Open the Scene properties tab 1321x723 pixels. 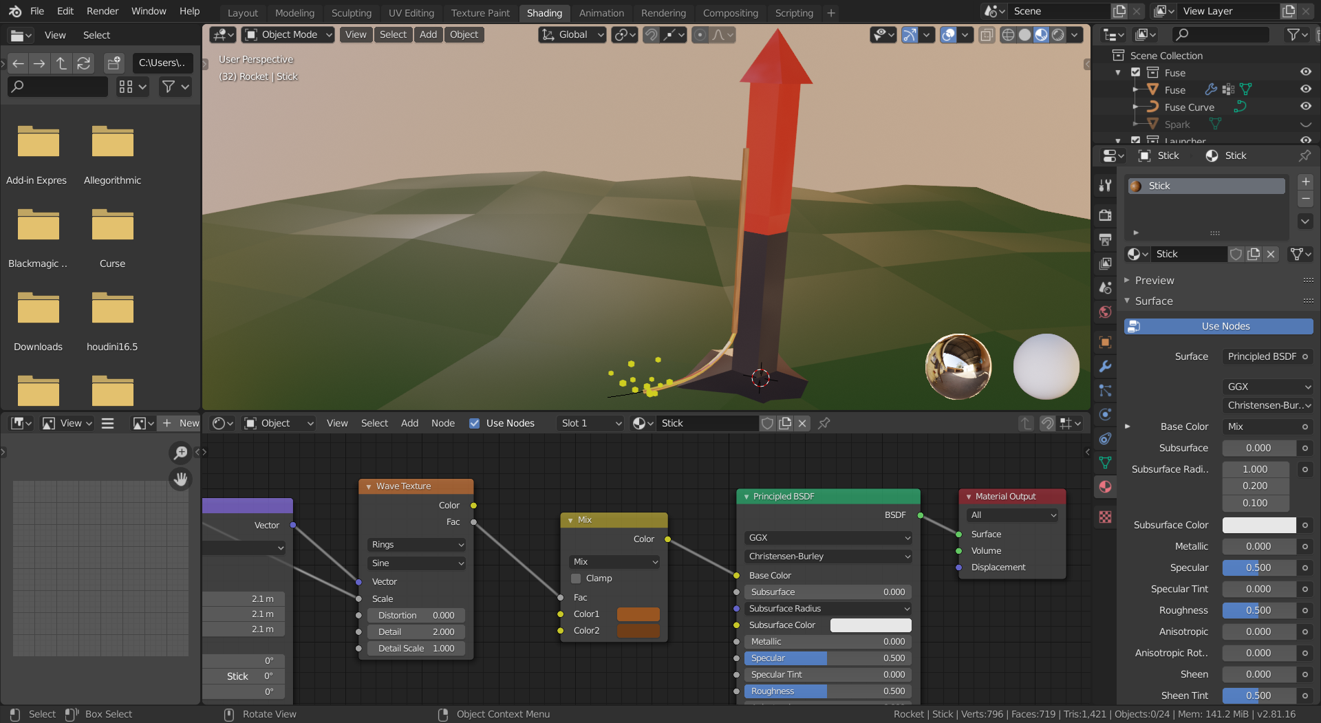(1105, 288)
